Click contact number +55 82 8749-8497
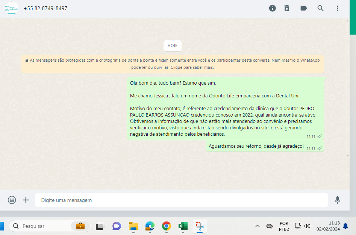 pos(45,8)
